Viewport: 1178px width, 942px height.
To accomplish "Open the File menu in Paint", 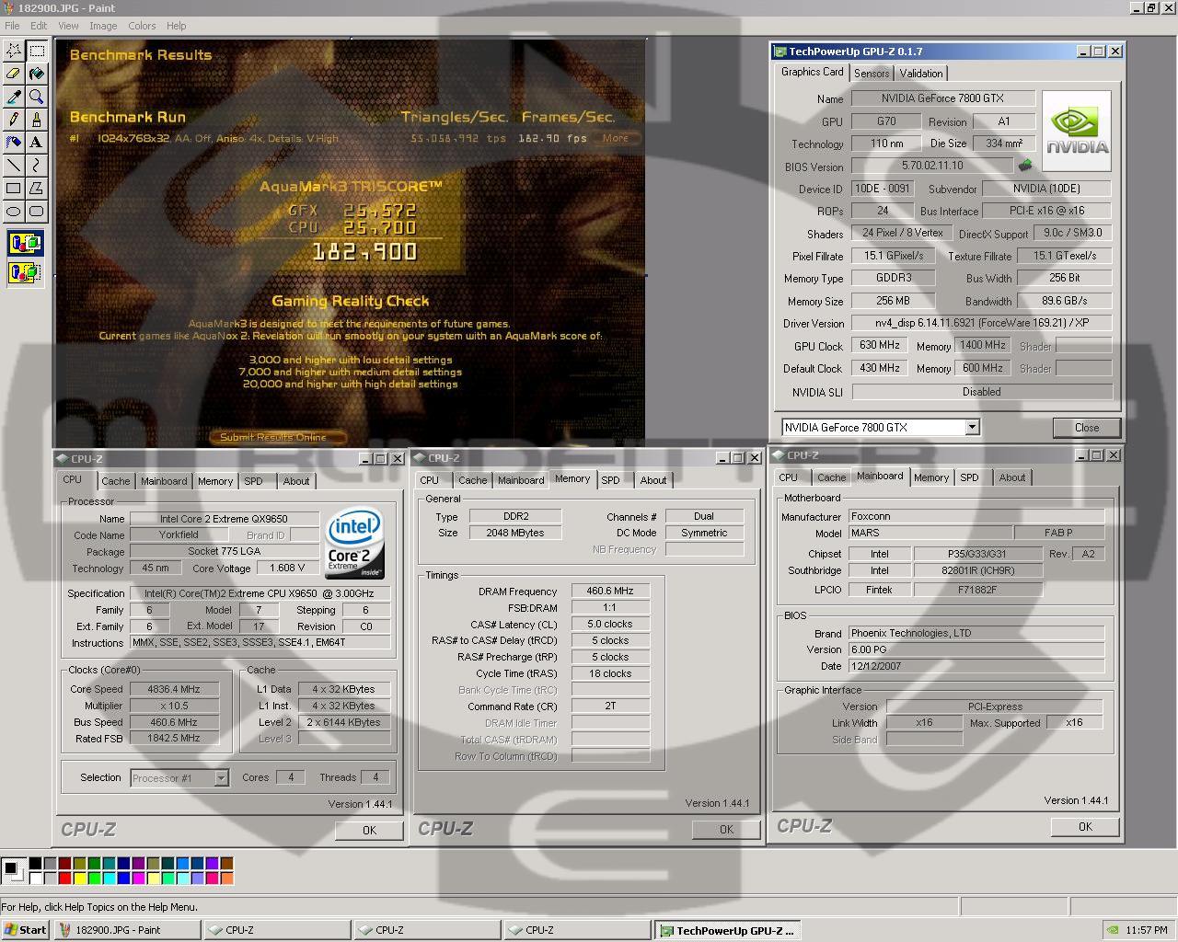I will point(12,26).
